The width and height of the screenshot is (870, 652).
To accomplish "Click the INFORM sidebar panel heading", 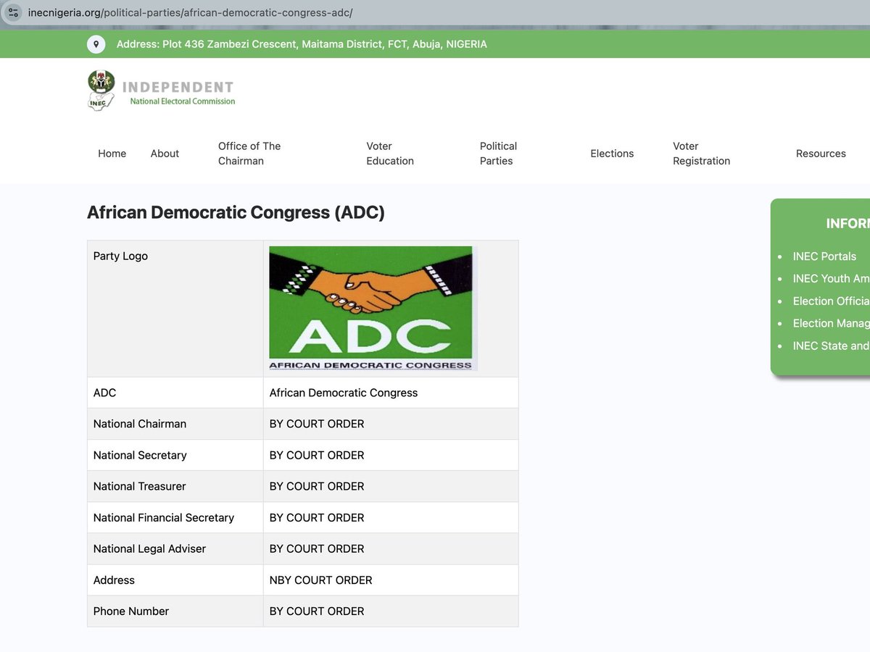I will pyautogui.click(x=848, y=223).
